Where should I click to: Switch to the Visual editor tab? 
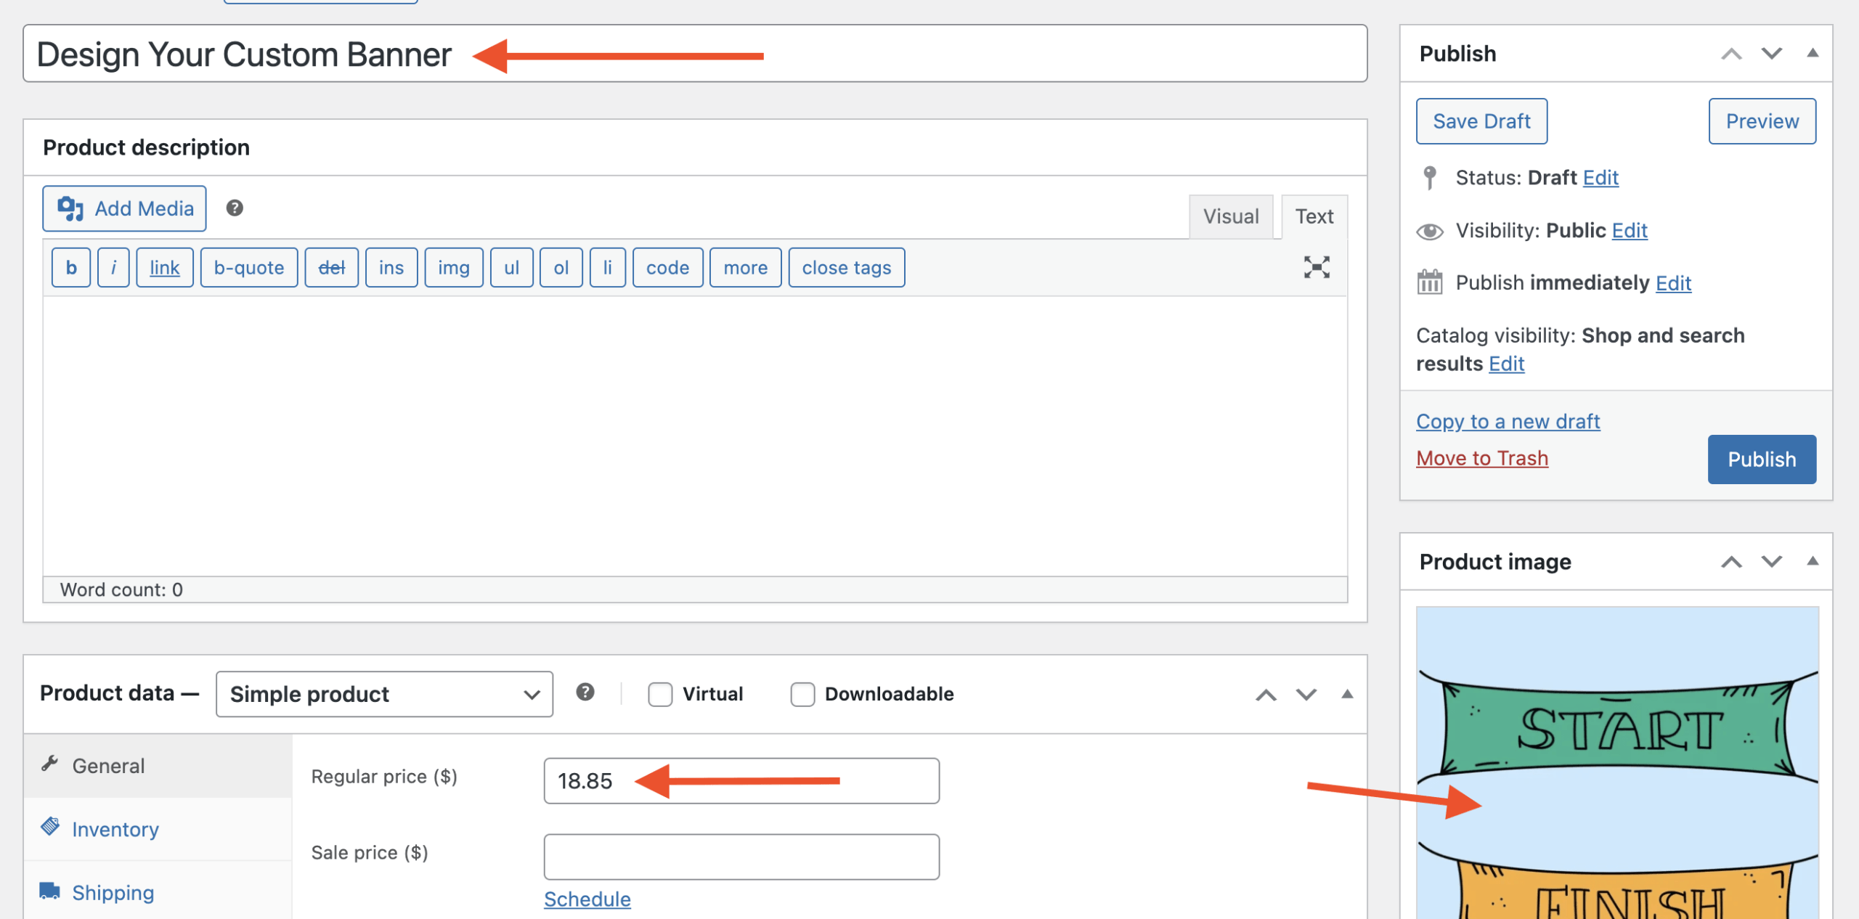(x=1231, y=216)
